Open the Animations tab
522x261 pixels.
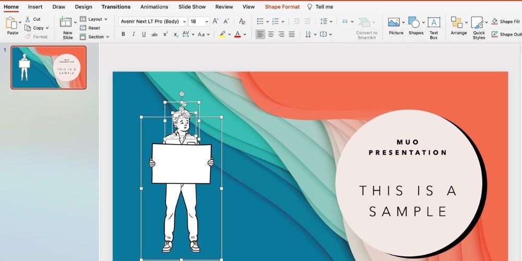(x=154, y=7)
